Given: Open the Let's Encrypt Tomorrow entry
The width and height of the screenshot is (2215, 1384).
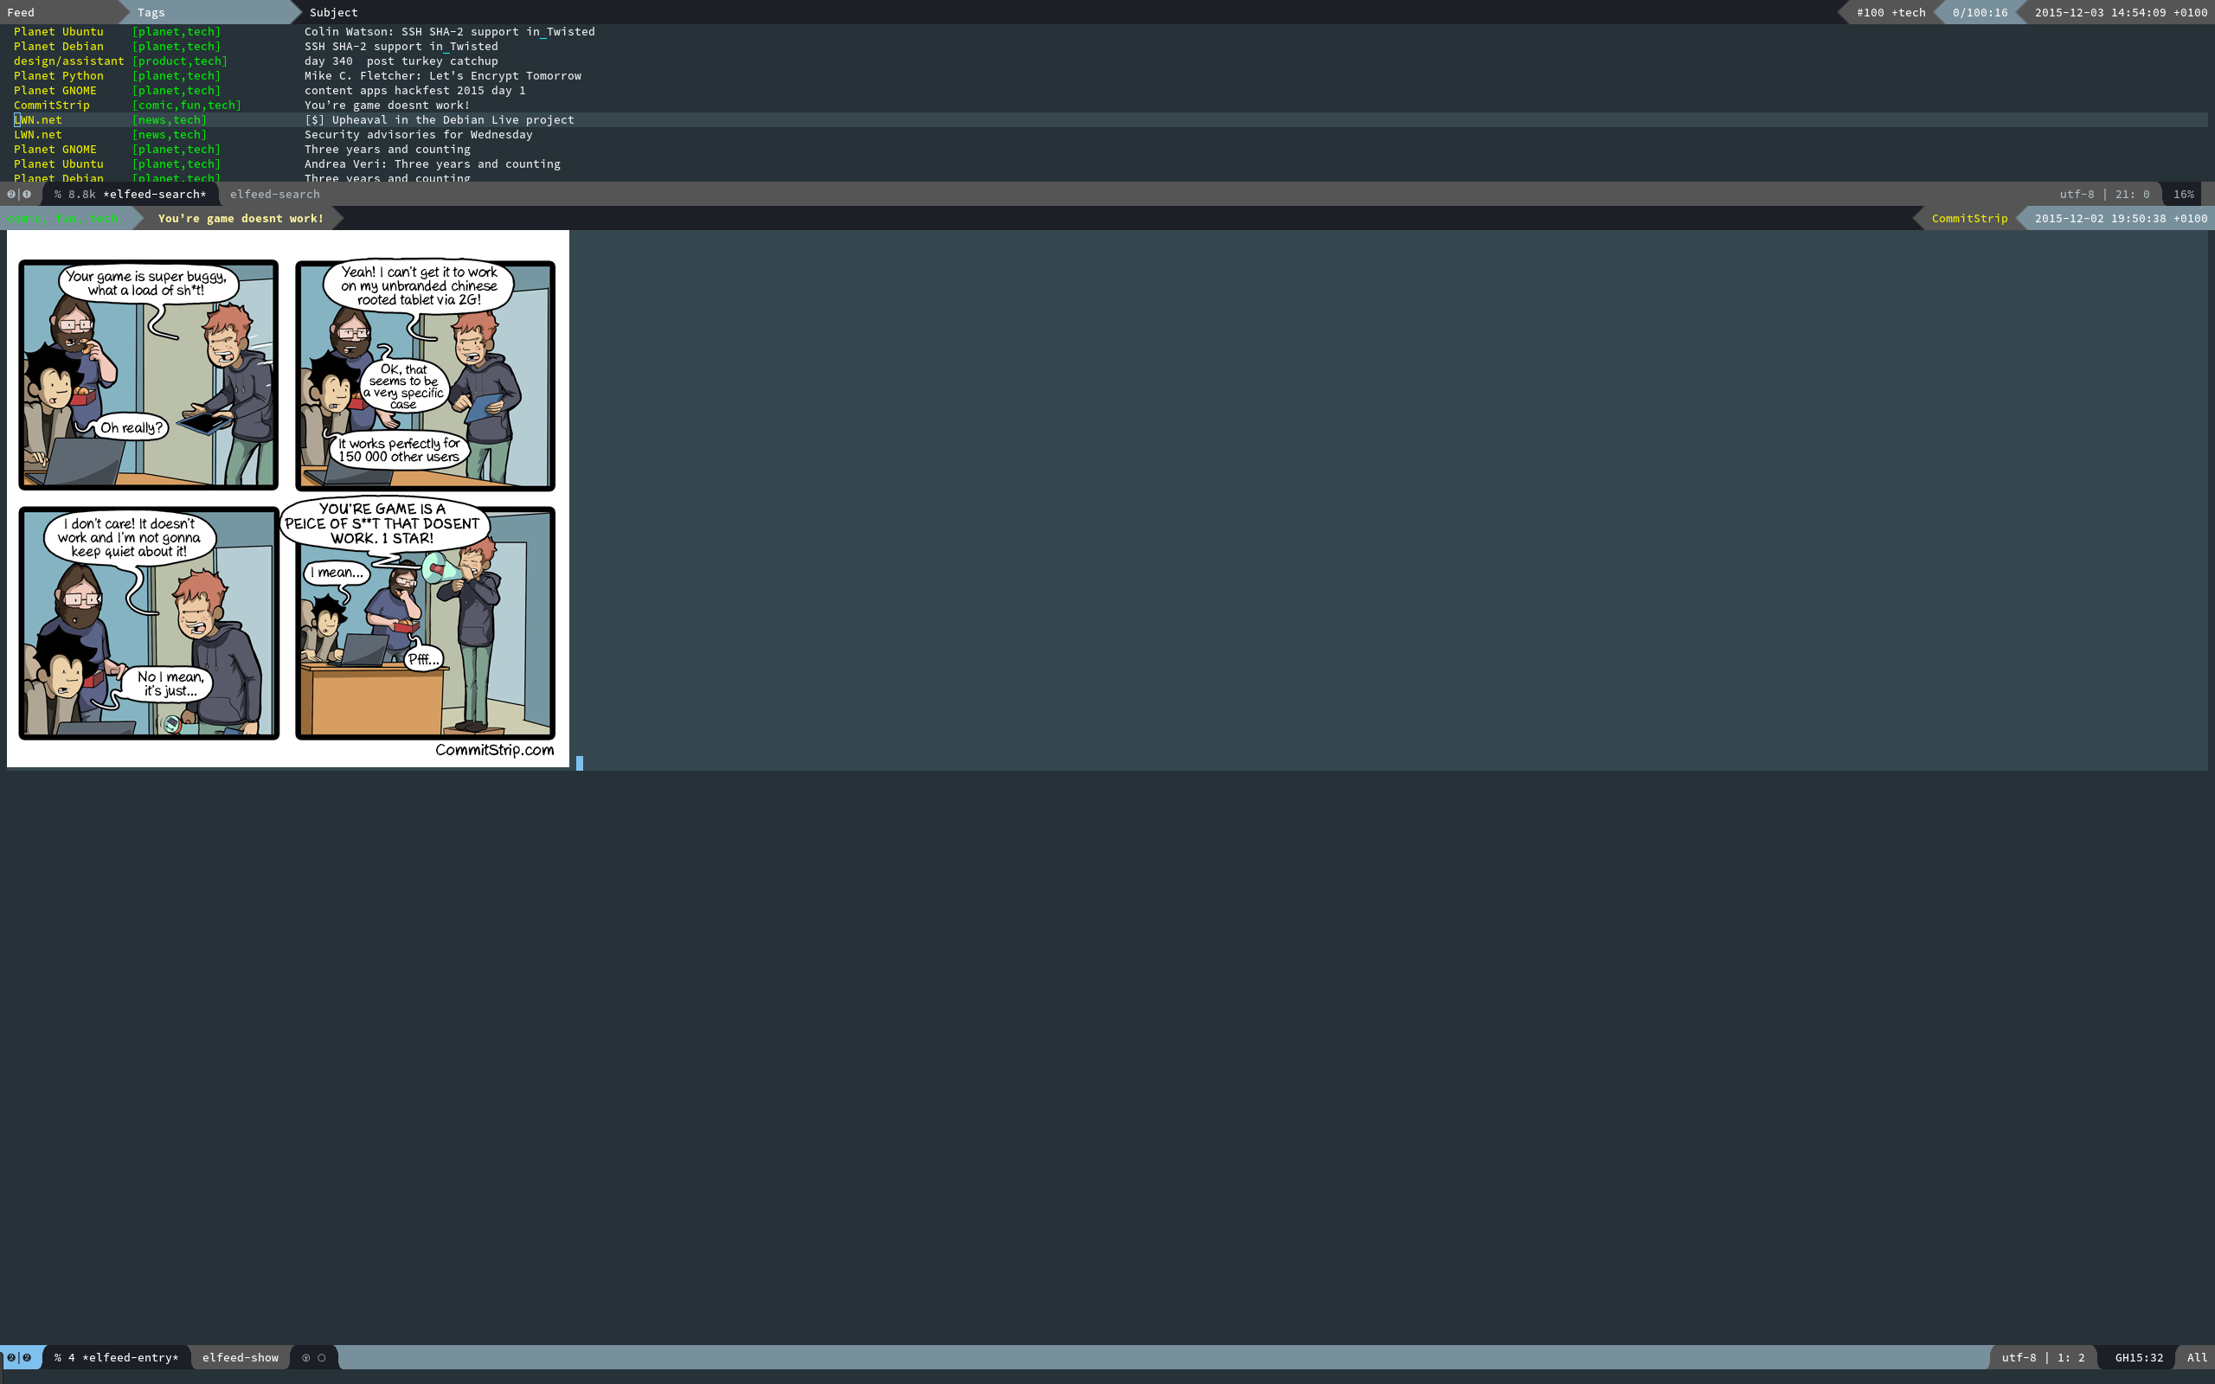Looking at the screenshot, I should 442,76.
